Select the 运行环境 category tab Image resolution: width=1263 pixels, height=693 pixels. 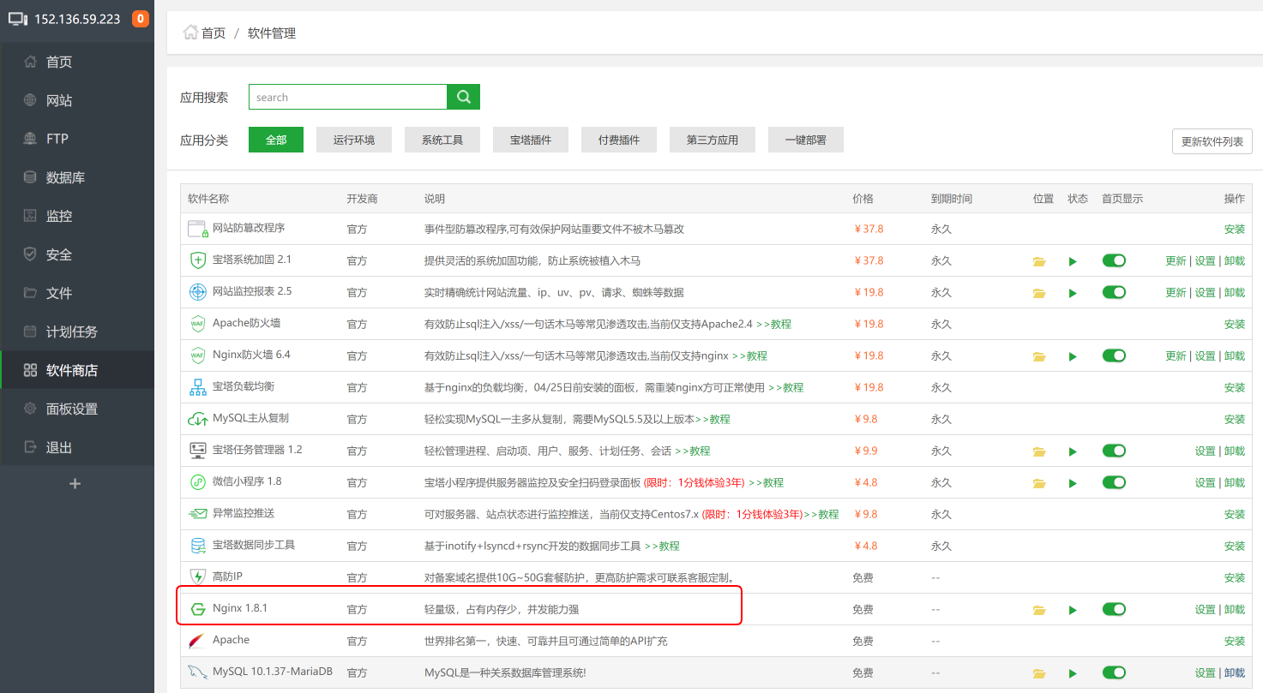(x=354, y=140)
